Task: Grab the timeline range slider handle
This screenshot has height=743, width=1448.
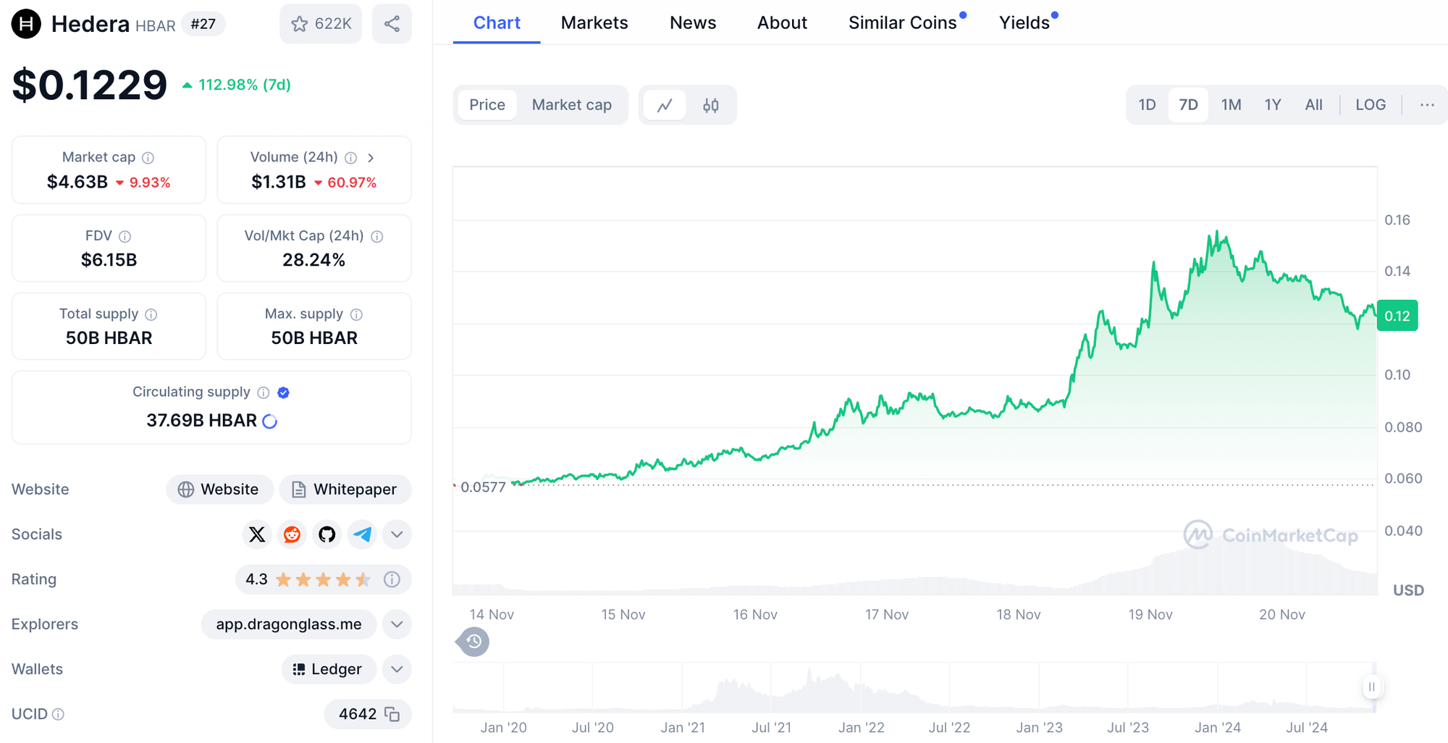Action: (1371, 687)
